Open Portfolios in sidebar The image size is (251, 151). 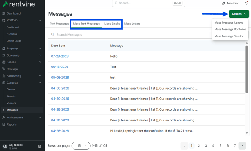12,34
